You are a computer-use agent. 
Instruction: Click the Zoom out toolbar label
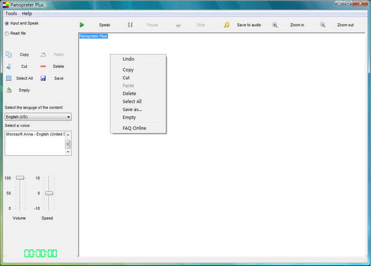(345, 25)
